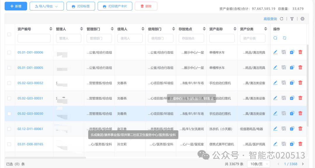Sort the table by 资产名称 column

[x=235, y=29]
